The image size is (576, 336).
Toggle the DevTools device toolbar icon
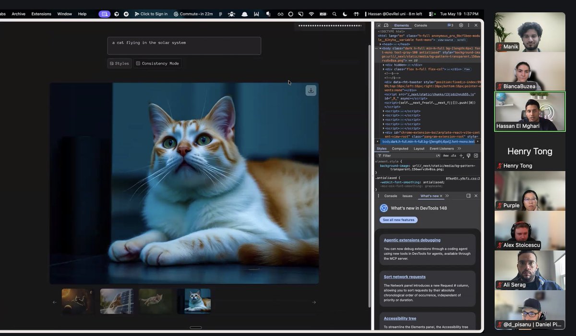386,25
